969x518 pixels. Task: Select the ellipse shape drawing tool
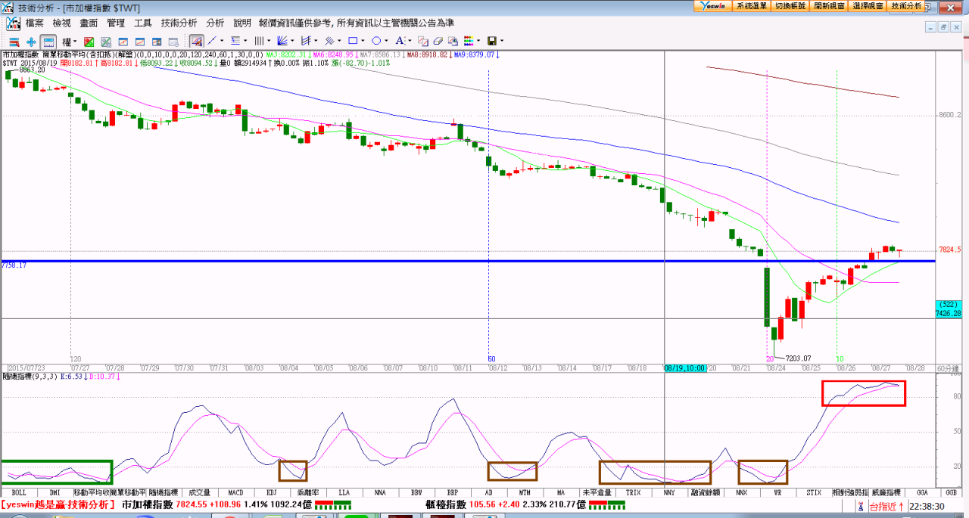coord(376,41)
